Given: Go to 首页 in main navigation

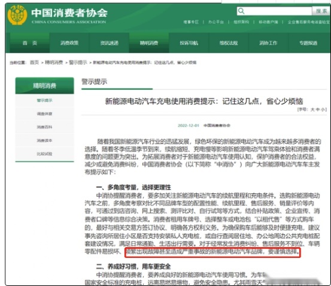Looking at the screenshot, I should click(x=30, y=43).
